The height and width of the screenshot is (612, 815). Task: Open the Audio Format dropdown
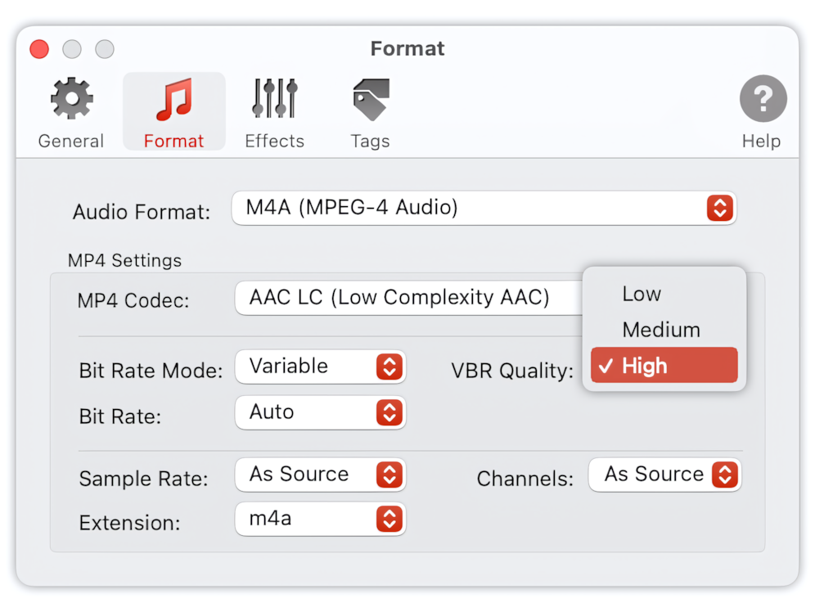(x=484, y=208)
